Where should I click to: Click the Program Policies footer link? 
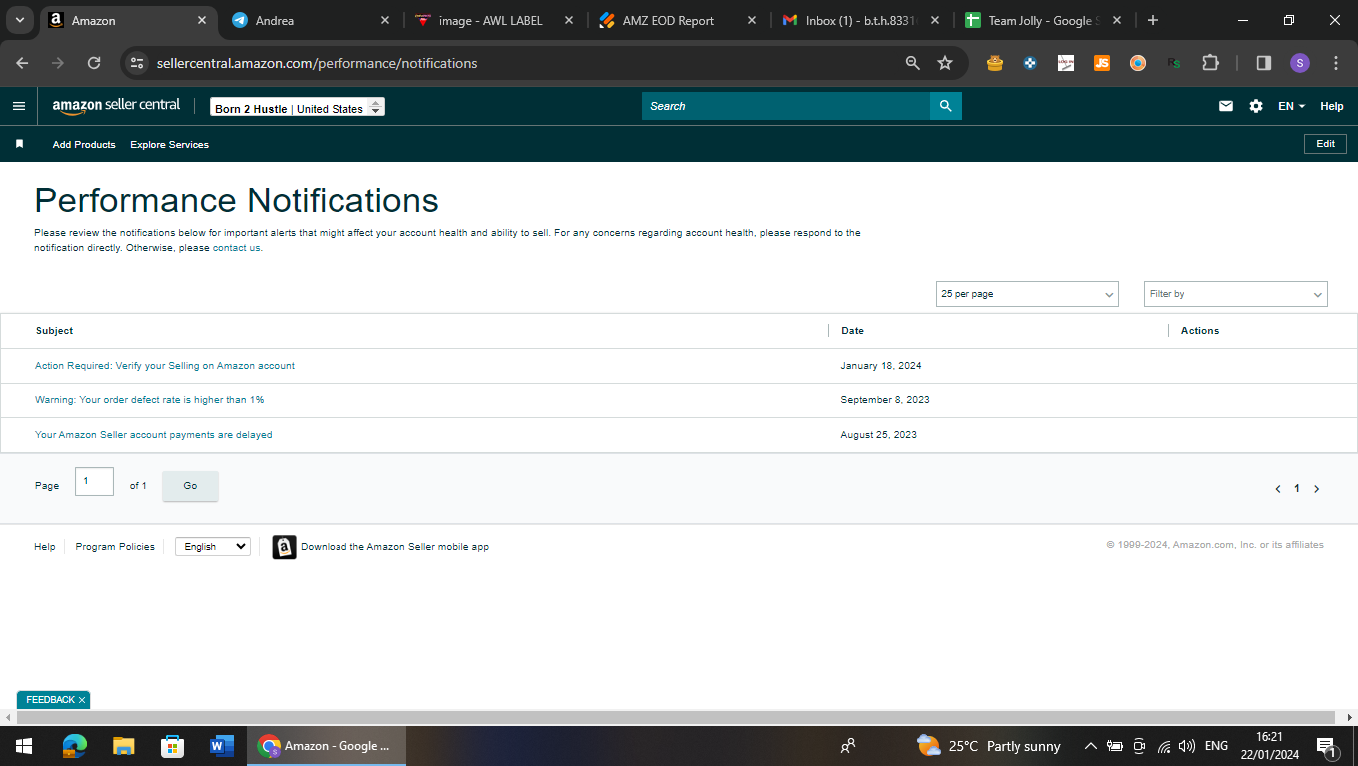click(x=115, y=547)
